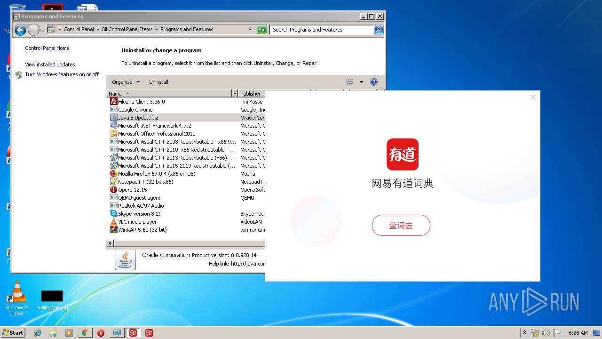Click the Youdao dictionary red logo
This screenshot has width=602, height=339.
point(403,154)
